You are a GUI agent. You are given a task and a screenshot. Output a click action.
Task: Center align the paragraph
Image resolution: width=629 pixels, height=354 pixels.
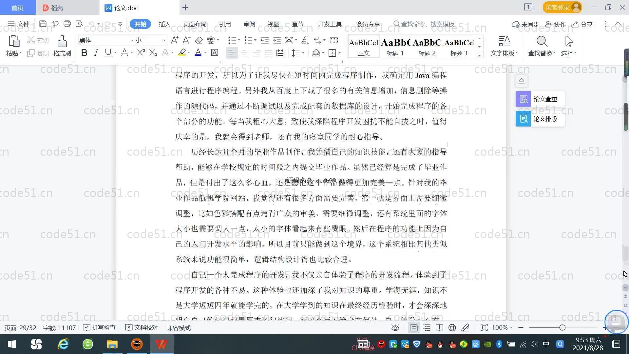[x=244, y=53]
